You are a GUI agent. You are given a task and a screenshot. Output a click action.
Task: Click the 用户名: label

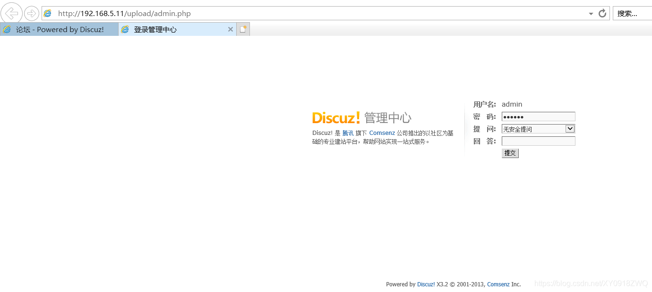tap(485, 104)
